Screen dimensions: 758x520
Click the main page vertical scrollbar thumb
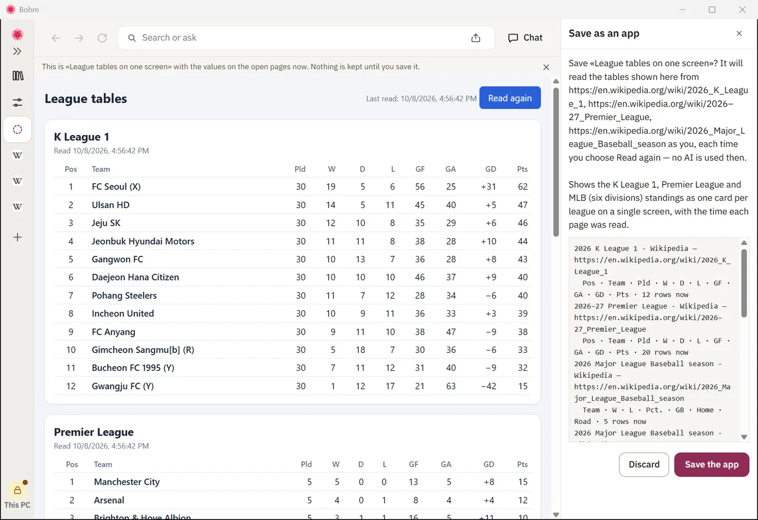click(x=556, y=162)
